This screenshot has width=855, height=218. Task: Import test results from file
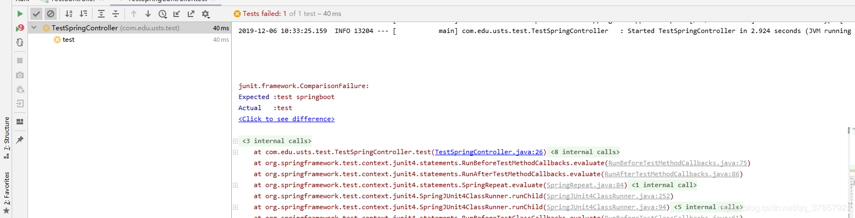177,14
